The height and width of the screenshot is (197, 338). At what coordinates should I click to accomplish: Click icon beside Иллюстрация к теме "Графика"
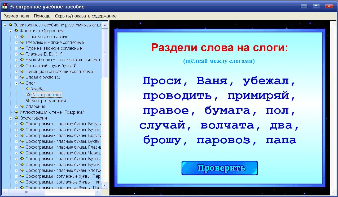pyautogui.click(x=16, y=112)
